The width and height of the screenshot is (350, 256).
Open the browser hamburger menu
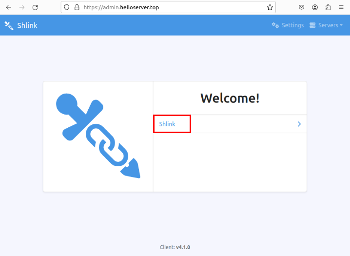[x=341, y=7]
